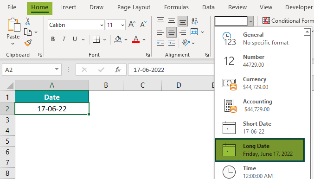Select column A header
Screen dimensions: 314x179
click(52, 85)
